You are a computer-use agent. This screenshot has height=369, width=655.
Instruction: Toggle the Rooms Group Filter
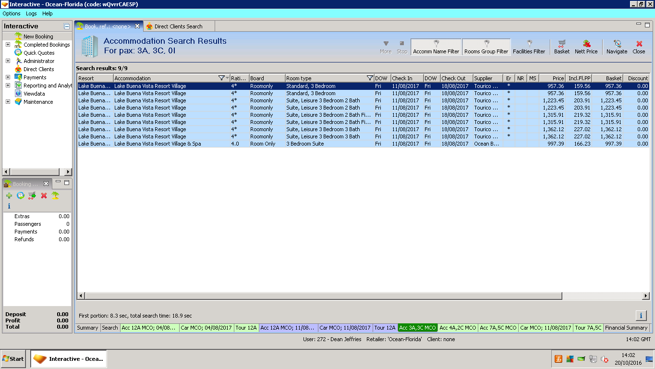[x=486, y=47]
